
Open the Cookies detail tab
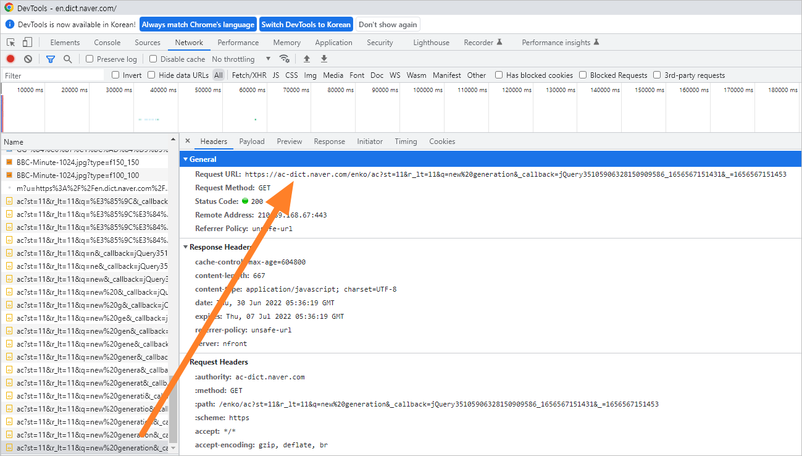point(442,141)
